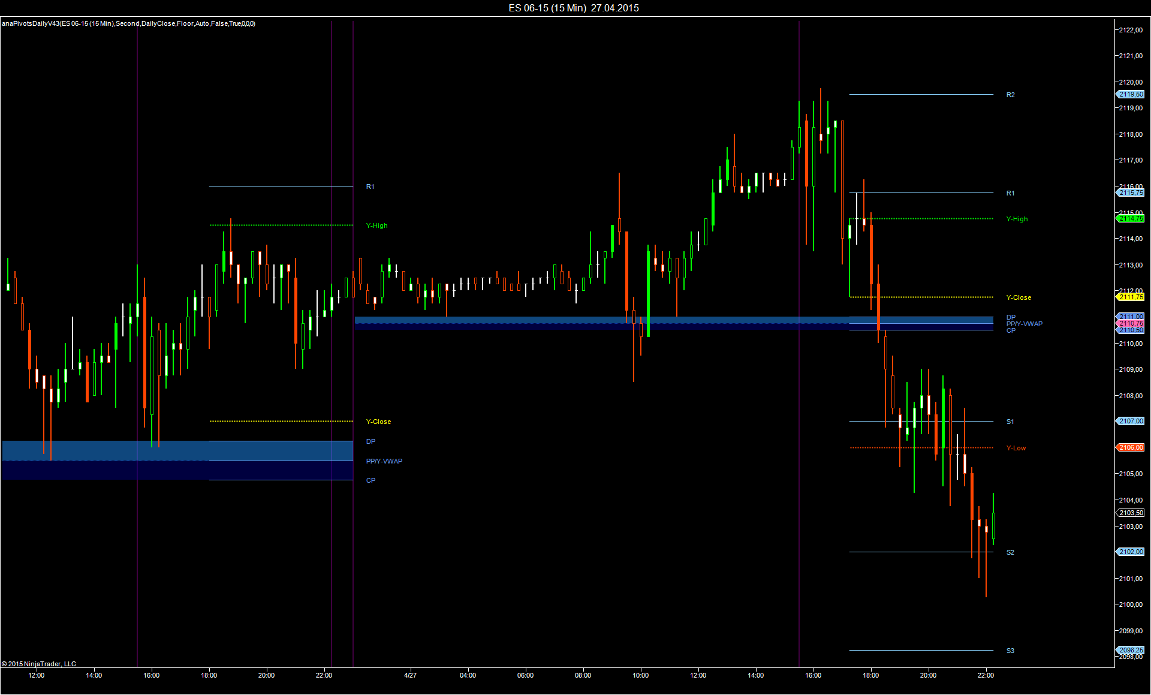Click the 04:00 time axis label
The image size is (1151, 695).
coord(468,675)
